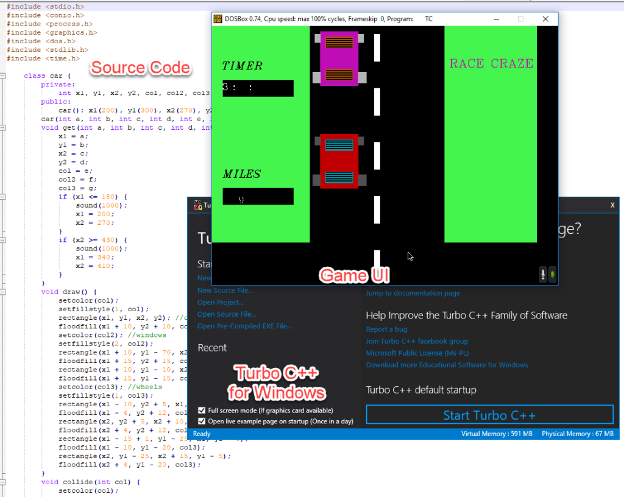Click the Open Project link

220,302
